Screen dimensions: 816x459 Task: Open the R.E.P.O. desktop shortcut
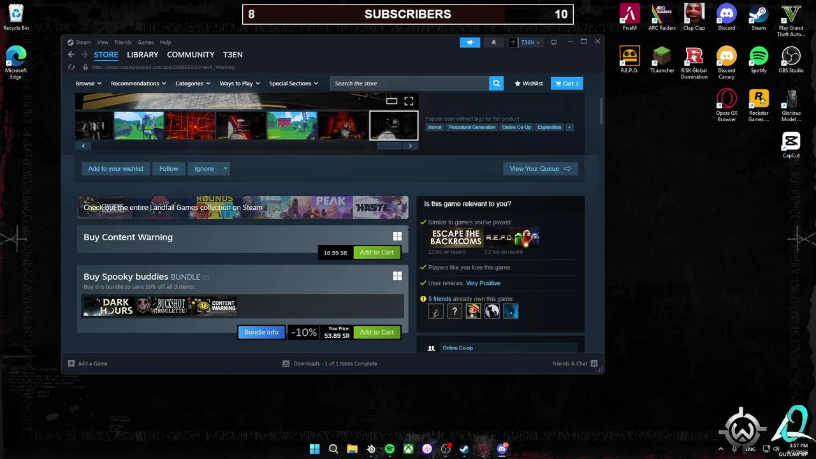629,61
